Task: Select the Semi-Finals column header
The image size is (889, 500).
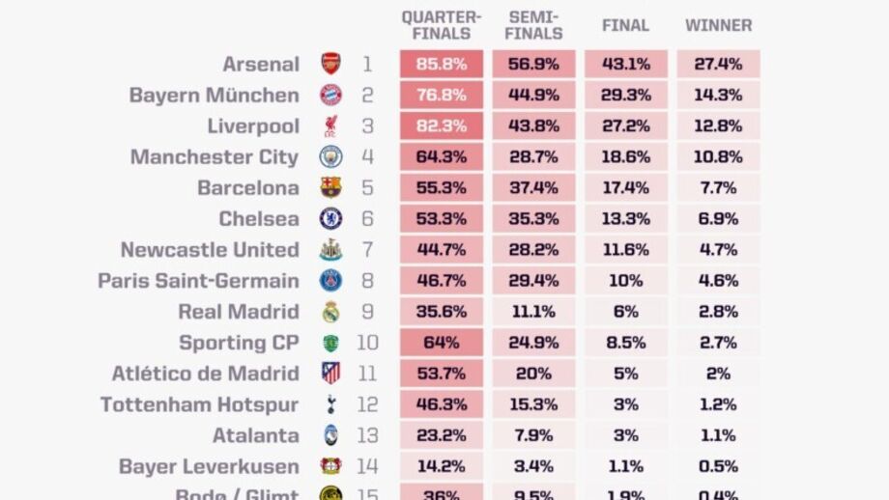Action: (x=533, y=26)
